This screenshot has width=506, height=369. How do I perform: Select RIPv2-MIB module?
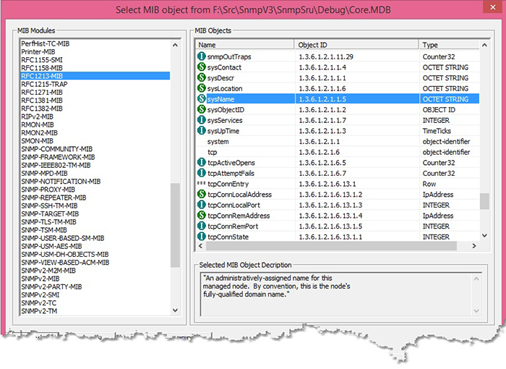tap(37, 116)
